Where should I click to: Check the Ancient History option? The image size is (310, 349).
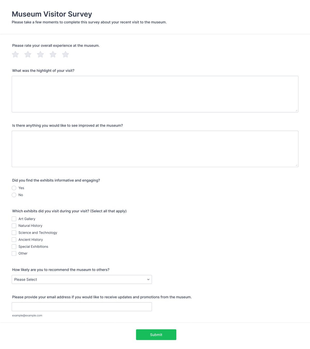[14, 240]
